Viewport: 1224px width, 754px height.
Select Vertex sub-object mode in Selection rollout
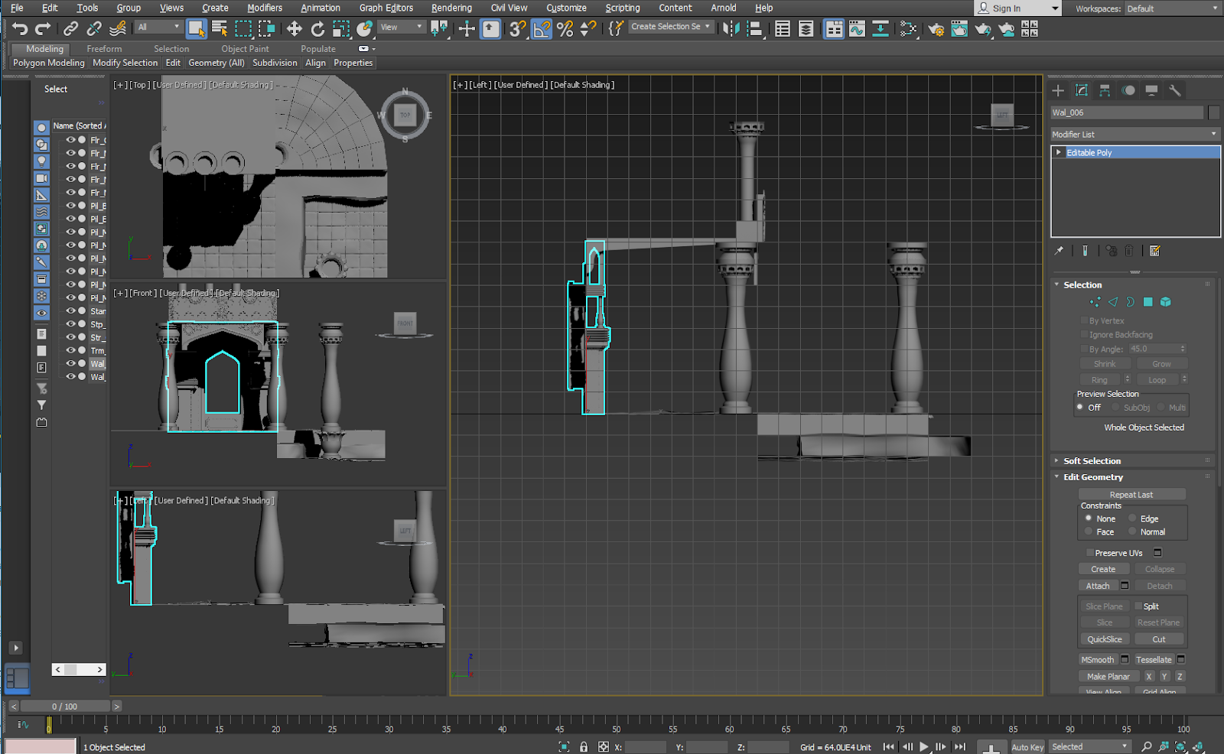tap(1094, 302)
